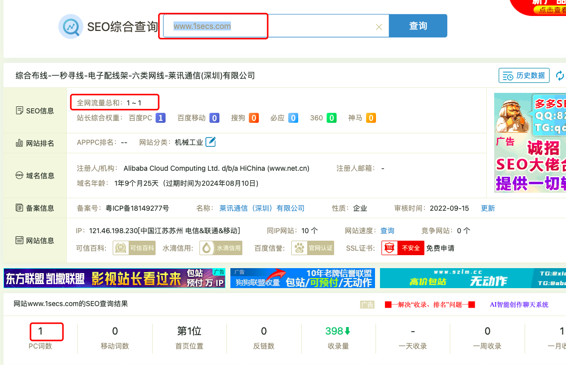The height and width of the screenshot is (365, 566).
Task: Click the edit icon next to 机械工业
Action: (x=211, y=142)
